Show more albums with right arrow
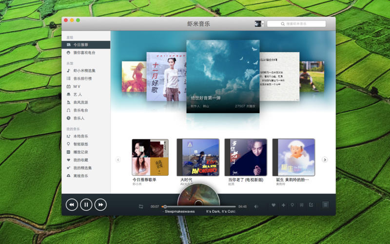The width and height of the screenshot is (390, 244). (325, 160)
